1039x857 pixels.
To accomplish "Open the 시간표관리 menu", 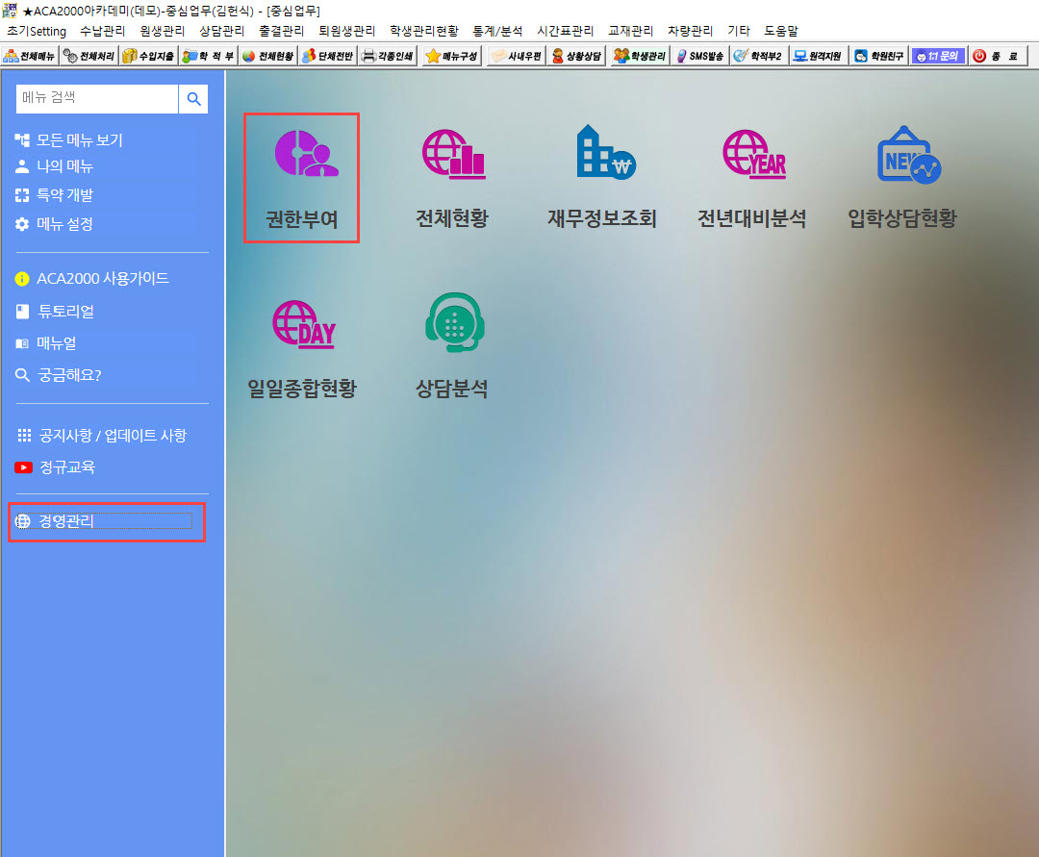I will tap(565, 31).
